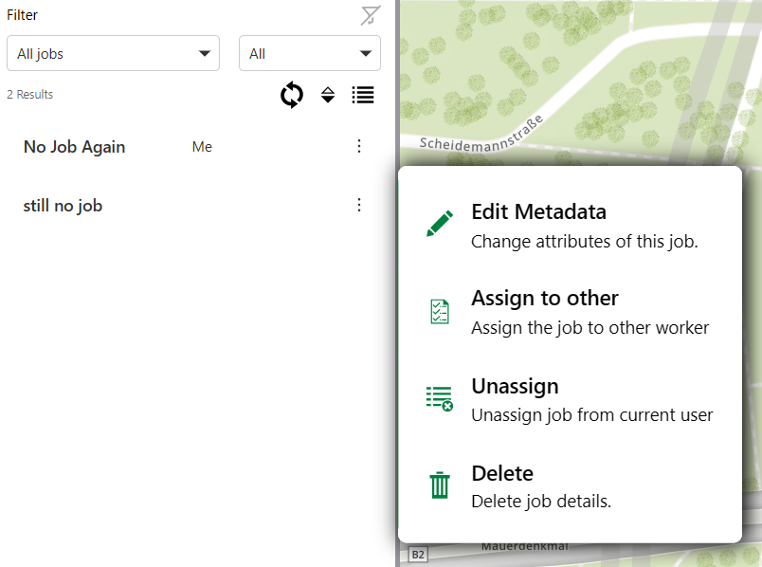The height and width of the screenshot is (567, 762).
Task: Open the All jobs filter dropdown
Action: point(113,53)
